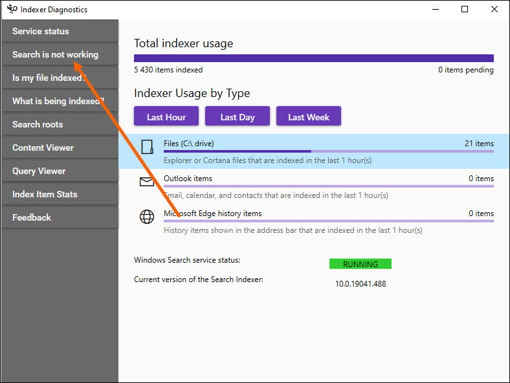This screenshot has width=510, height=383.
Task: Click the History items shown in address bar description
Action: point(293,230)
